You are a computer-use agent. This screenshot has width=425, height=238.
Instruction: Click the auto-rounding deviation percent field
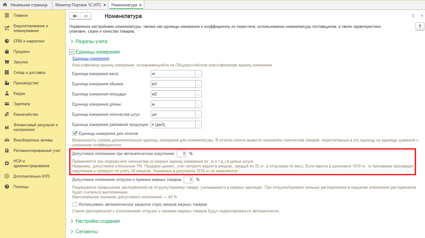tap(181, 154)
